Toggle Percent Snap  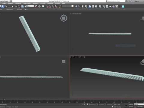pos(53,6)
